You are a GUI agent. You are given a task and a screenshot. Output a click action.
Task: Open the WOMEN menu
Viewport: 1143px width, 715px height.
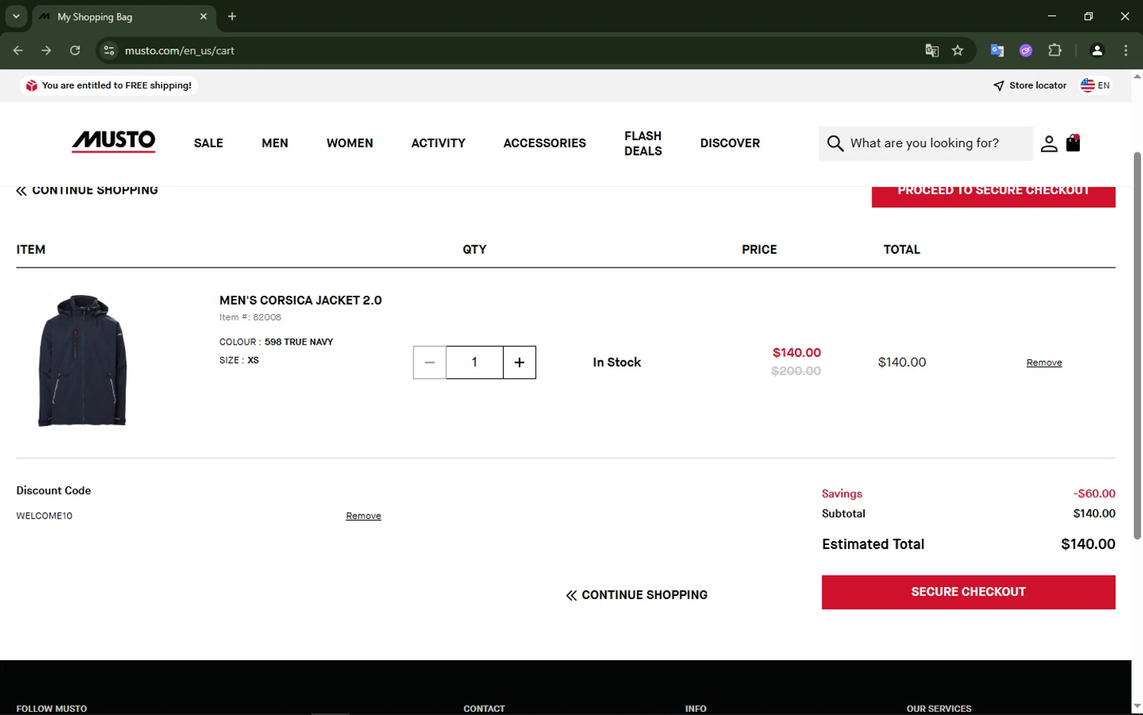coord(350,143)
